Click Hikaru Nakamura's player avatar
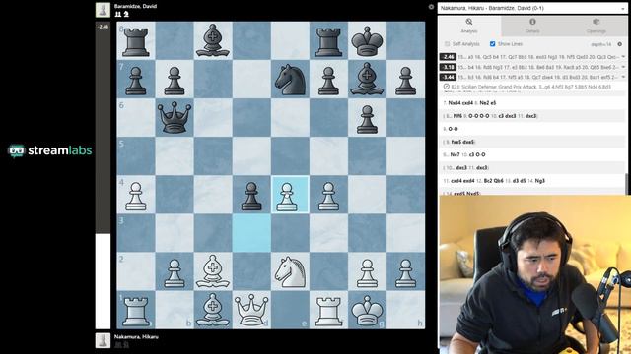 click(103, 340)
